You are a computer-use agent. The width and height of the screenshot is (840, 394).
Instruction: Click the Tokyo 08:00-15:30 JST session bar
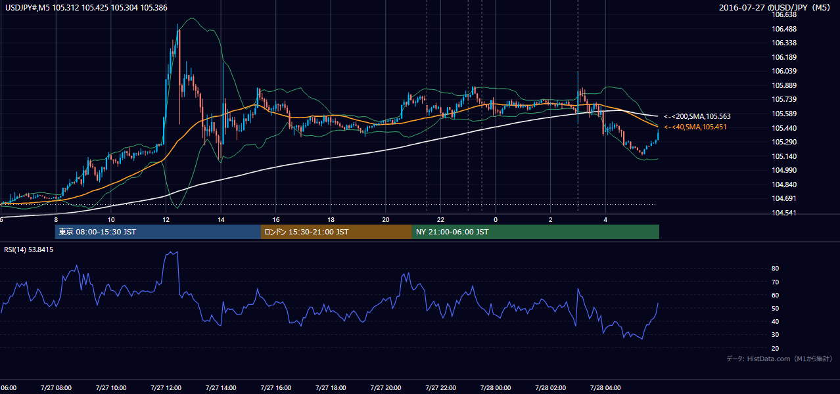[x=158, y=232]
